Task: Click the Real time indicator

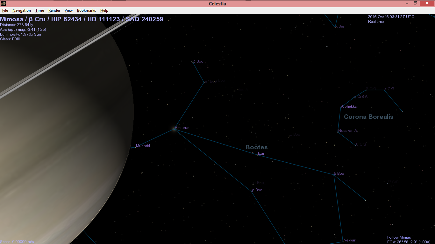Action: pos(376,22)
